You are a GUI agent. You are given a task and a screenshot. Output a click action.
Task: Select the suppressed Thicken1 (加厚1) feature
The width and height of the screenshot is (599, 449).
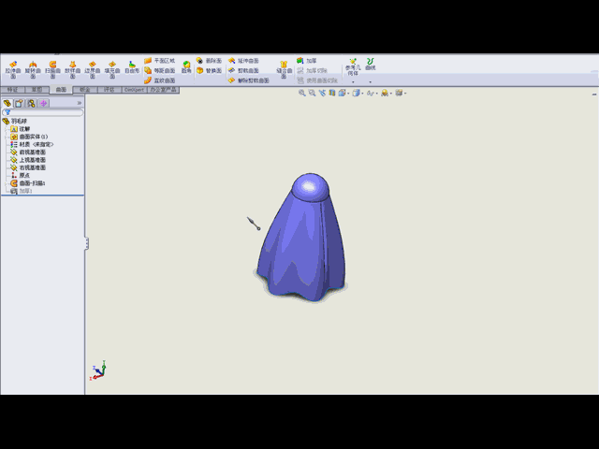pyautogui.click(x=22, y=191)
